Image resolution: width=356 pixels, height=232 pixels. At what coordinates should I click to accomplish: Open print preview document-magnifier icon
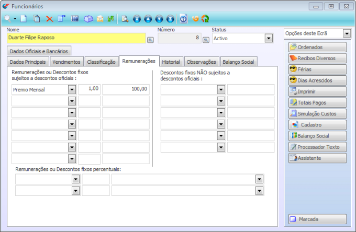point(125,19)
